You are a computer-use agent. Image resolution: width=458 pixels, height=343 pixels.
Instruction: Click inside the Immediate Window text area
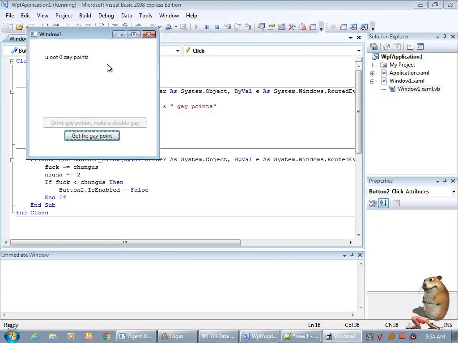179,286
